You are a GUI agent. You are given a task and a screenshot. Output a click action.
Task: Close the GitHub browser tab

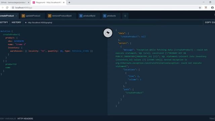pyautogui.click(x=29, y=2)
